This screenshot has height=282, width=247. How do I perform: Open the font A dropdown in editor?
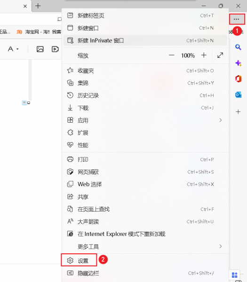(x=13, y=49)
